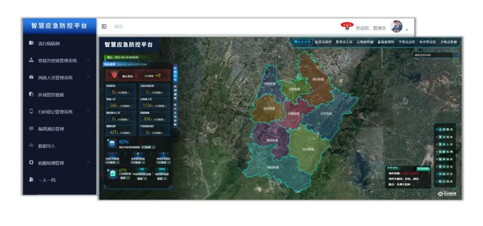Viewport: 483px width, 226px height.
Task: Click the 一人一档 person icon
Action: (x=31, y=180)
